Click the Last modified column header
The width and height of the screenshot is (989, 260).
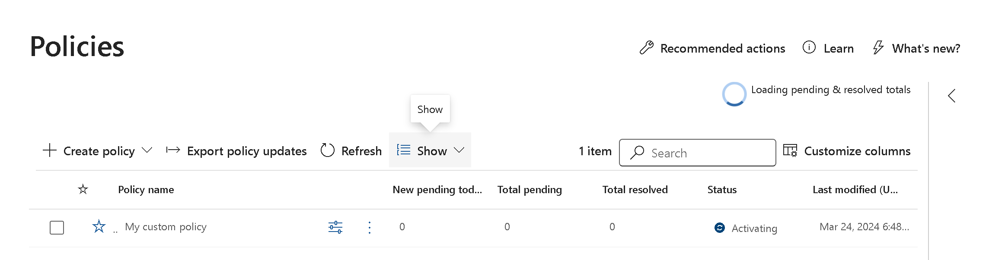pos(855,190)
